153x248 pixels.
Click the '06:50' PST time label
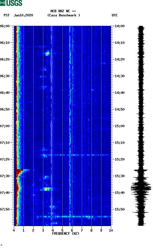5,109
